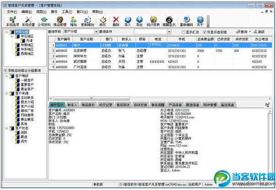Select the 北京联想 customer row
Screen dimensions: 276x190
(x=160, y=51)
